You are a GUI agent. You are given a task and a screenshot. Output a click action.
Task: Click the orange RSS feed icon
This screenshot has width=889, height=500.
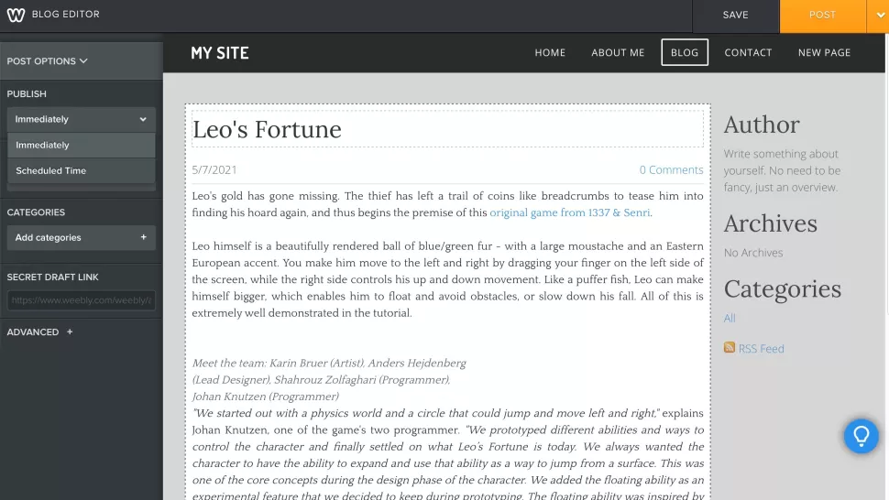click(x=730, y=347)
